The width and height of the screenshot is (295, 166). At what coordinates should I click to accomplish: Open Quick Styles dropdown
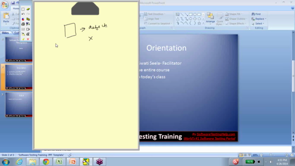point(219,19)
